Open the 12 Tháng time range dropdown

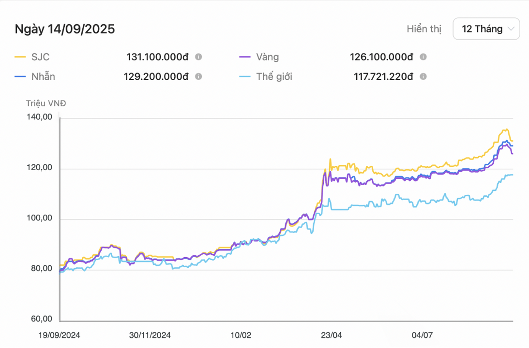(x=486, y=29)
